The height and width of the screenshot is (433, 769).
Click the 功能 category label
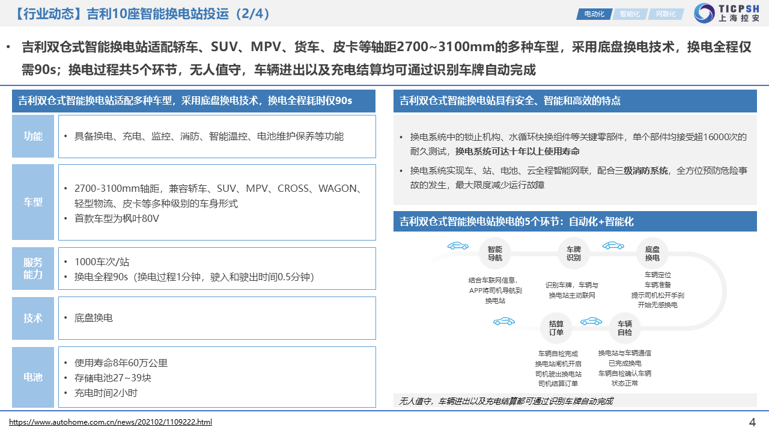33,137
